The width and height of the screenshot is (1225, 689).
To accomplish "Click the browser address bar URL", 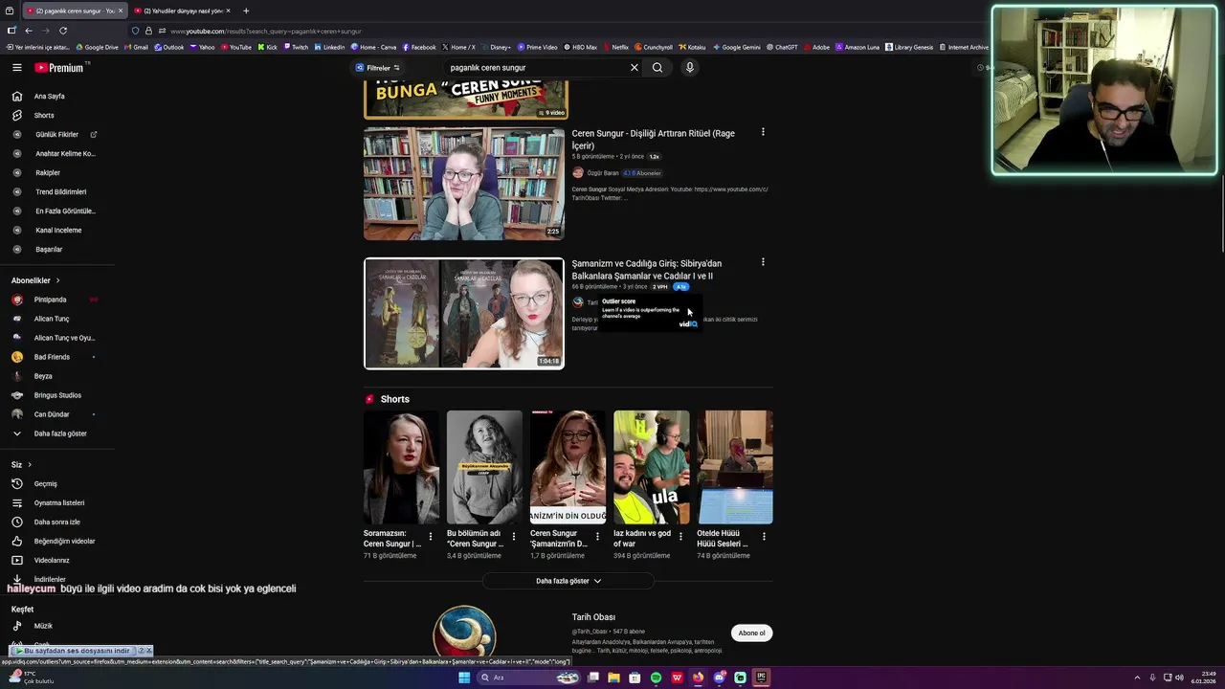I will click(x=266, y=31).
